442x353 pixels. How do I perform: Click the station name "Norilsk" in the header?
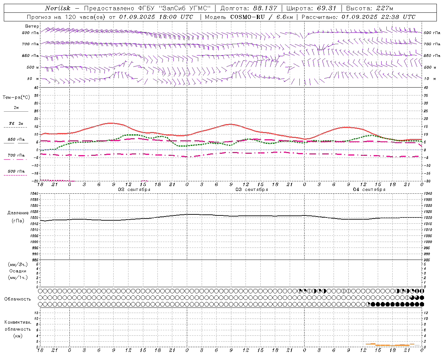(58, 8)
